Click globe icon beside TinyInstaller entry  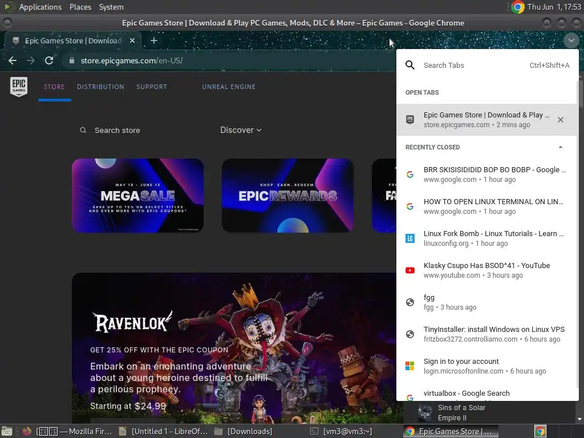click(x=409, y=334)
